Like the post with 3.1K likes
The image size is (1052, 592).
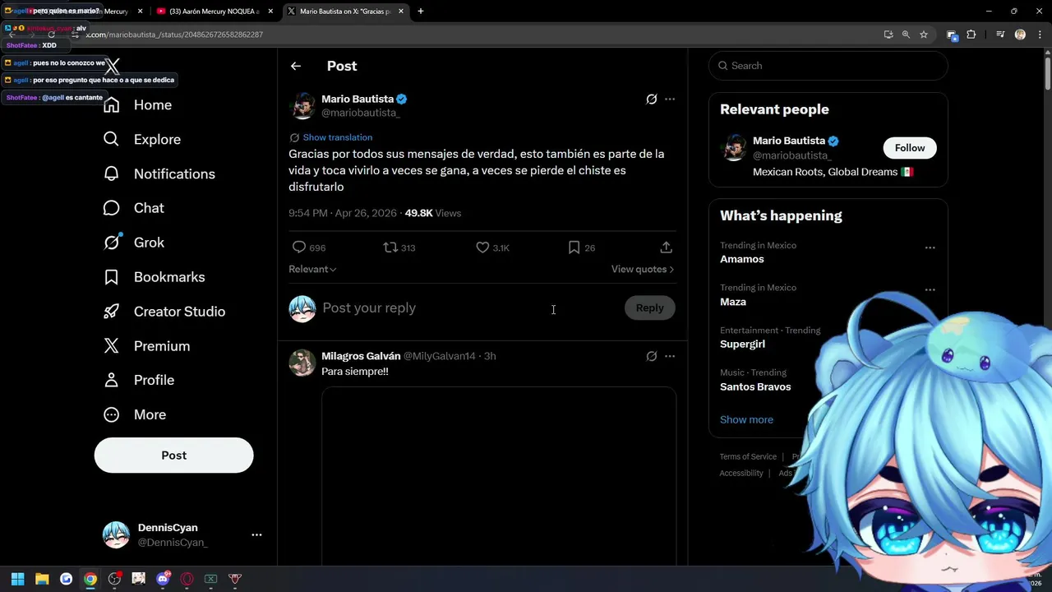tap(482, 247)
